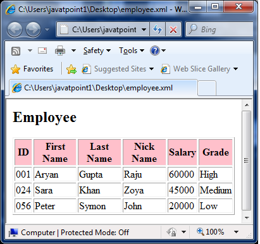The height and width of the screenshot is (244, 260).
Task: Click the 20000 salary cell
Action: click(182, 206)
